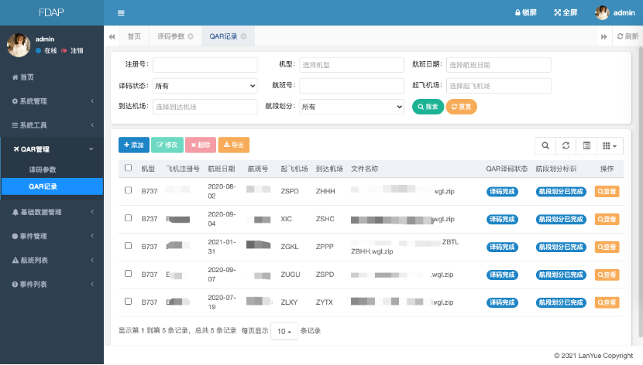View the 2021-01-31 record with 查看
The height and width of the screenshot is (365, 643).
coord(607,247)
